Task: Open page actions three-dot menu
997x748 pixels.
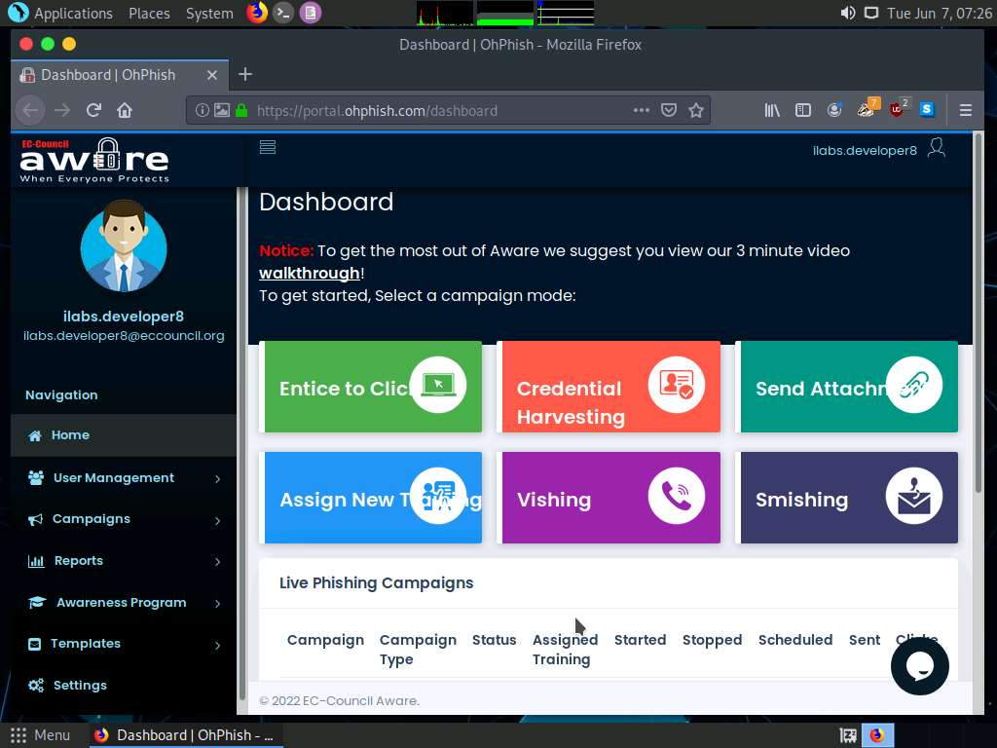Action: [x=641, y=110]
